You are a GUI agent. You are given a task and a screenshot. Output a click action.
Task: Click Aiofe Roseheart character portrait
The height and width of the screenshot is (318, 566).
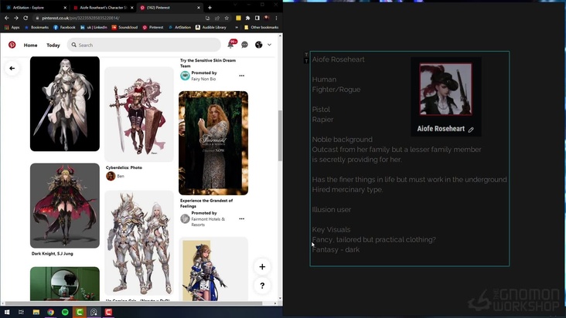(445, 90)
